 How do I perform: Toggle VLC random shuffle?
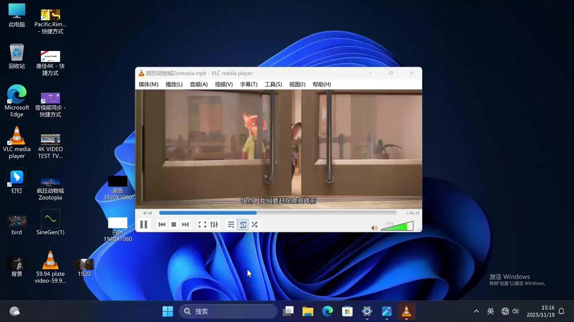(254, 225)
